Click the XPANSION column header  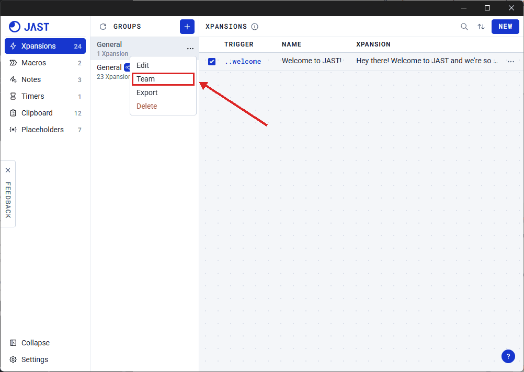tap(373, 44)
